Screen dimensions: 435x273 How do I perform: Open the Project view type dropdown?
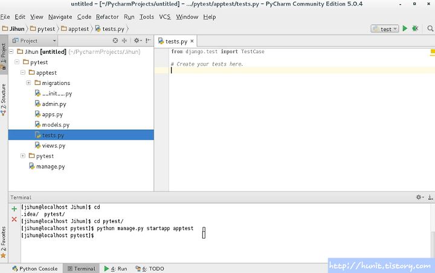click(x=34, y=40)
